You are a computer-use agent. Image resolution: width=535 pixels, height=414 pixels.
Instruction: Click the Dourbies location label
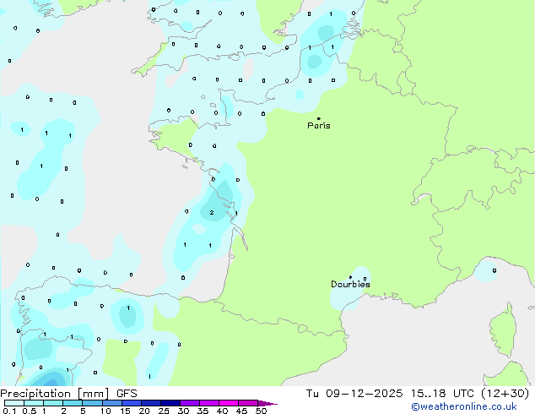tap(350, 284)
